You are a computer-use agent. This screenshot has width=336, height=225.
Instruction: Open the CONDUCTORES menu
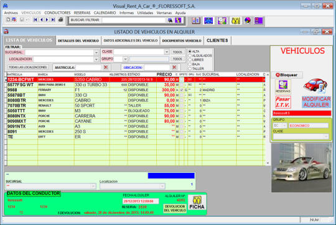pyautogui.click(x=57, y=13)
